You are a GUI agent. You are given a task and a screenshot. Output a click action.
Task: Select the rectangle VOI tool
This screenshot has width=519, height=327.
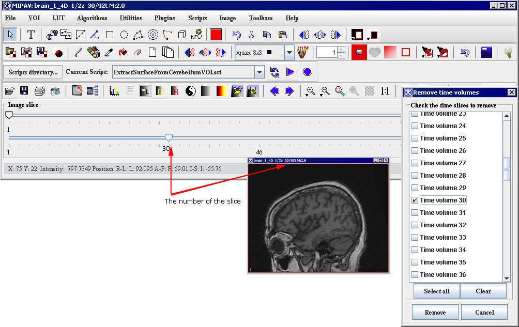pyautogui.click(x=110, y=35)
